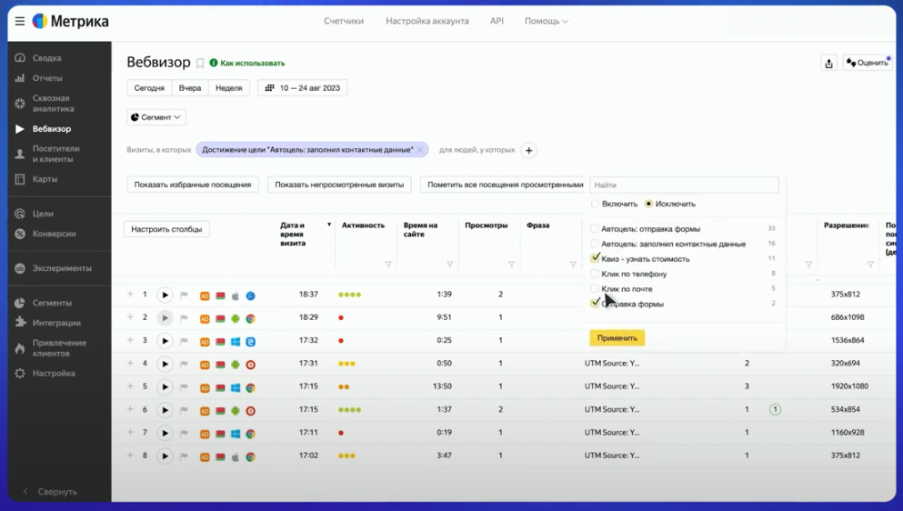Flag visit row 4 as favorite
Screen dimensions: 903x511
[x=185, y=364]
